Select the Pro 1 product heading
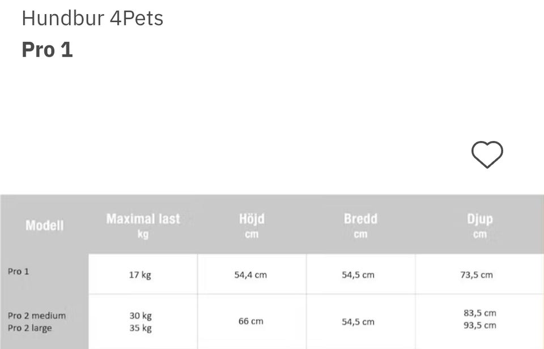The image size is (544, 349). (x=47, y=50)
